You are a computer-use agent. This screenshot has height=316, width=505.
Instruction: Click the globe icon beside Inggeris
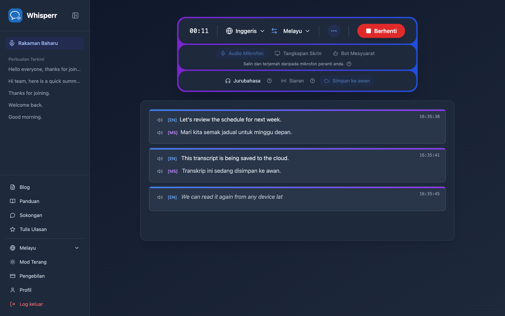pos(229,31)
